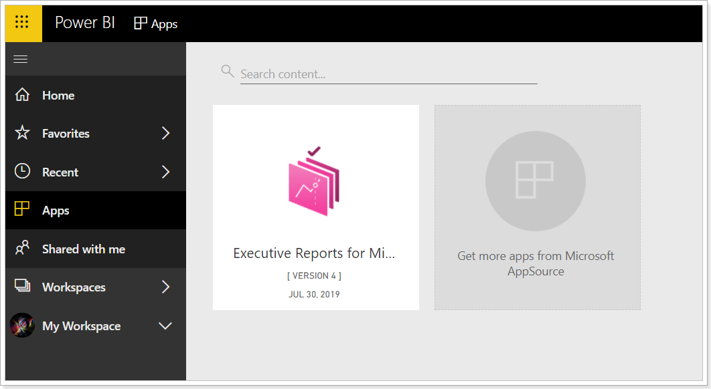Image resolution: width=711 pixels, height=389 pixels.
Task: Click the Apps grid icon in sidebar
Action: click(x=22, y=209)
